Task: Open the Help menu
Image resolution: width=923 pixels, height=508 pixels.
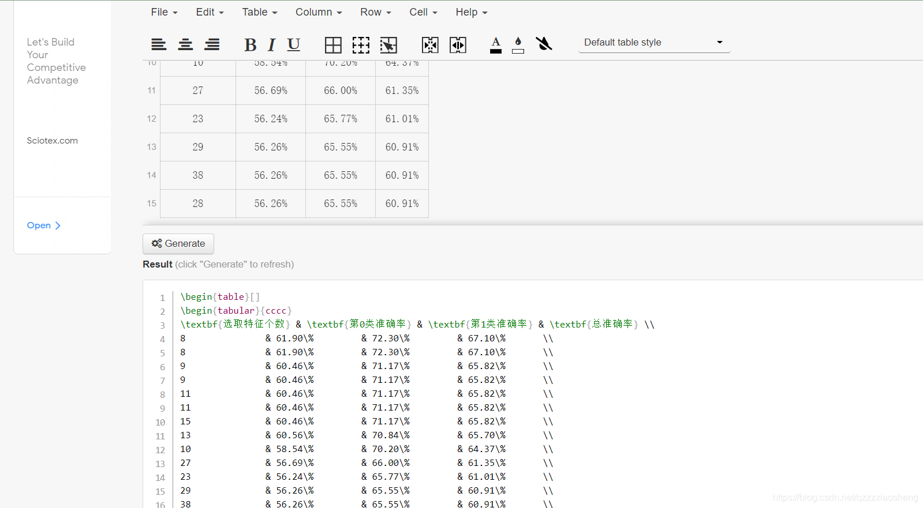Action: click(472, 12)
